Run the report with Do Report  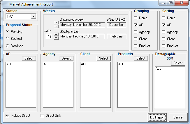click(x=157, y=117)
